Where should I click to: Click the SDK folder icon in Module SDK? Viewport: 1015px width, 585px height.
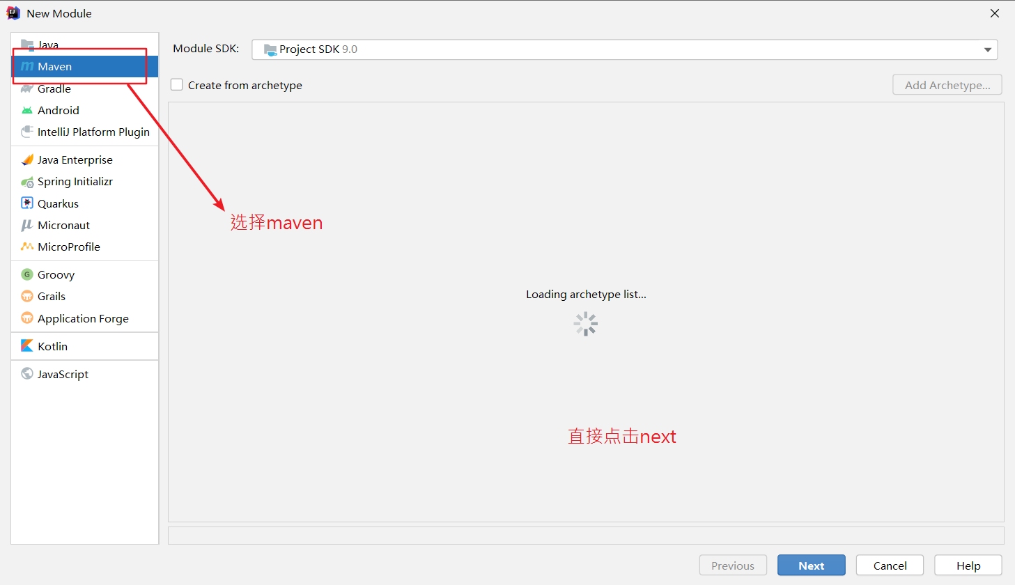point(270,49)
